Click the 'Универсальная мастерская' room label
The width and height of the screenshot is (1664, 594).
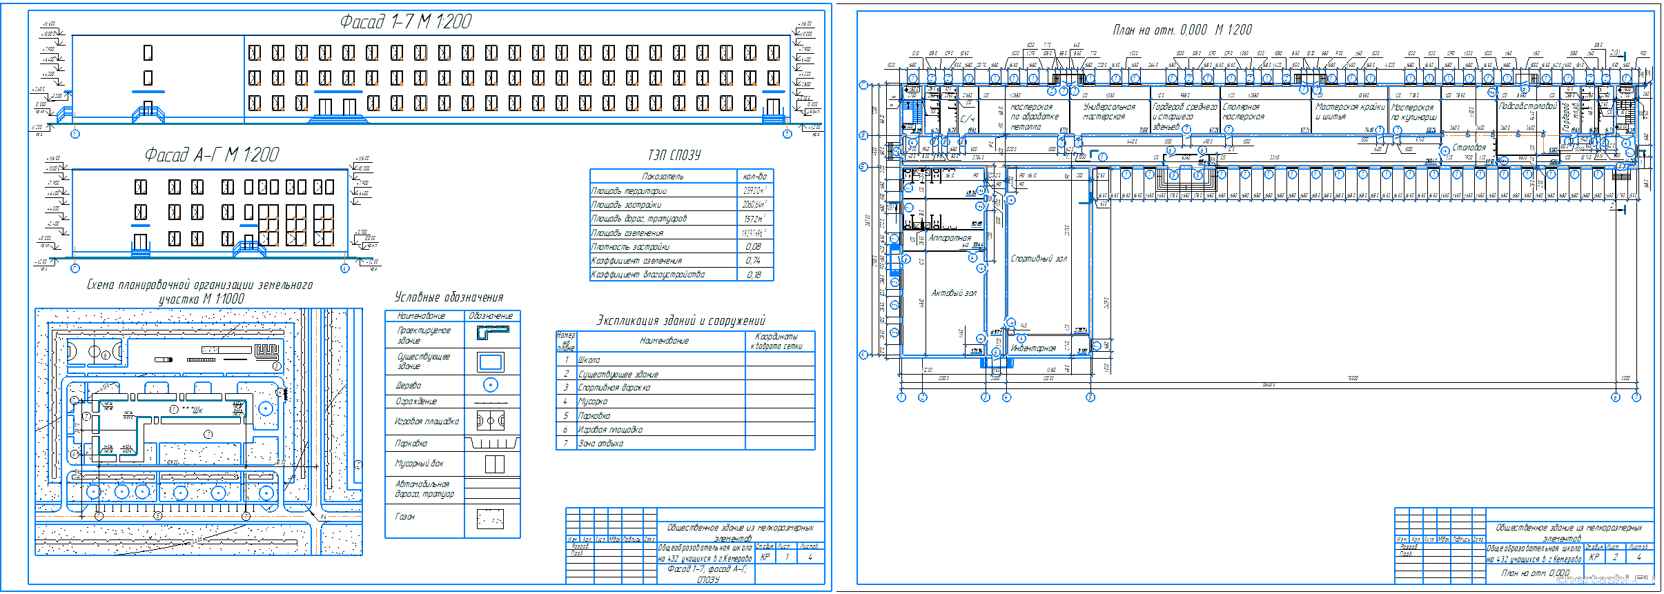1108,112
